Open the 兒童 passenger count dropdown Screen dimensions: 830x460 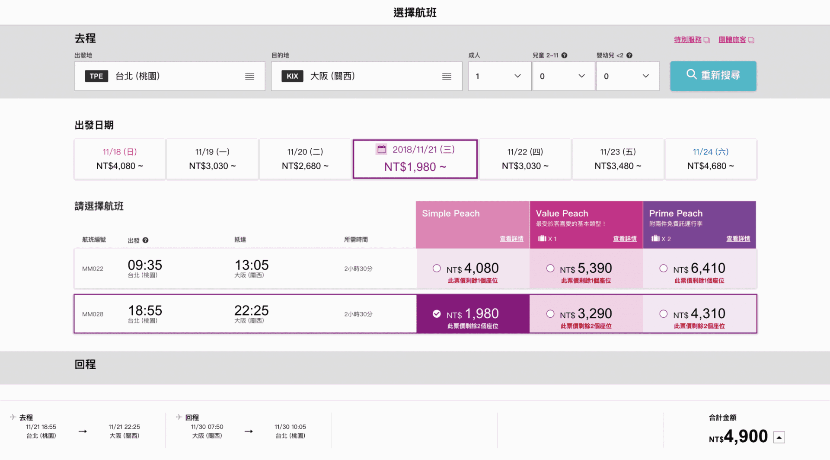coord(564,76)
